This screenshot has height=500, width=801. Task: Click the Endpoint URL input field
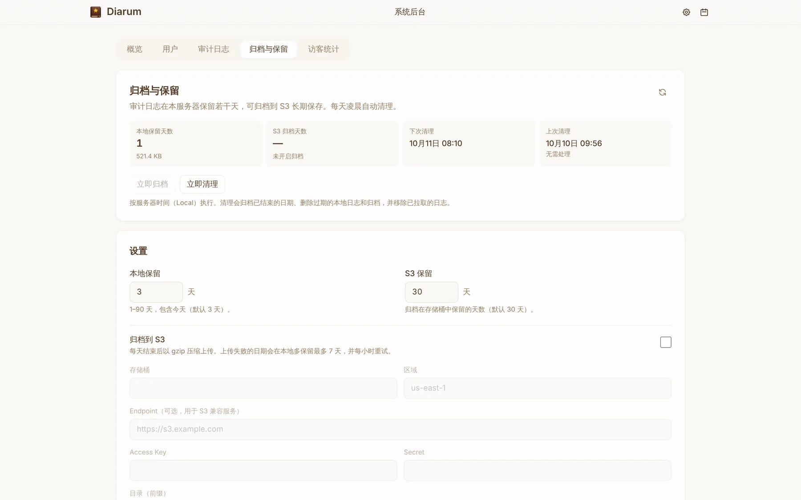[x=400, y=429]
